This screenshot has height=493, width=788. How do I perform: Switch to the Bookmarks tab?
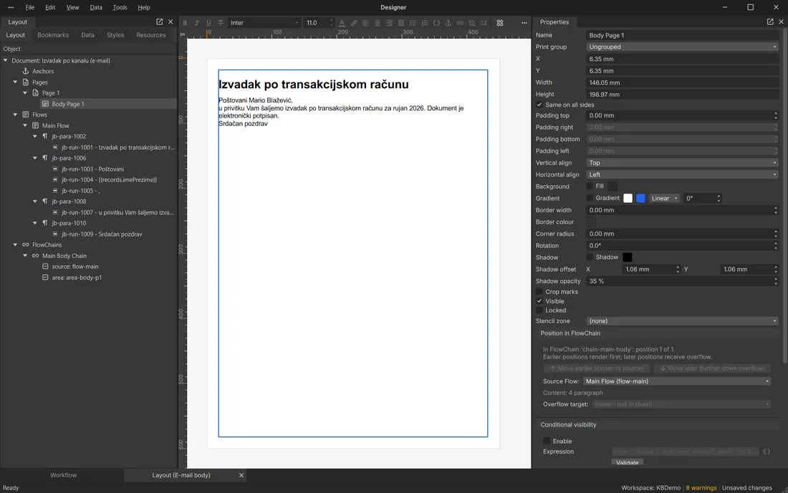pyautogui.click(x=53, y=35)
